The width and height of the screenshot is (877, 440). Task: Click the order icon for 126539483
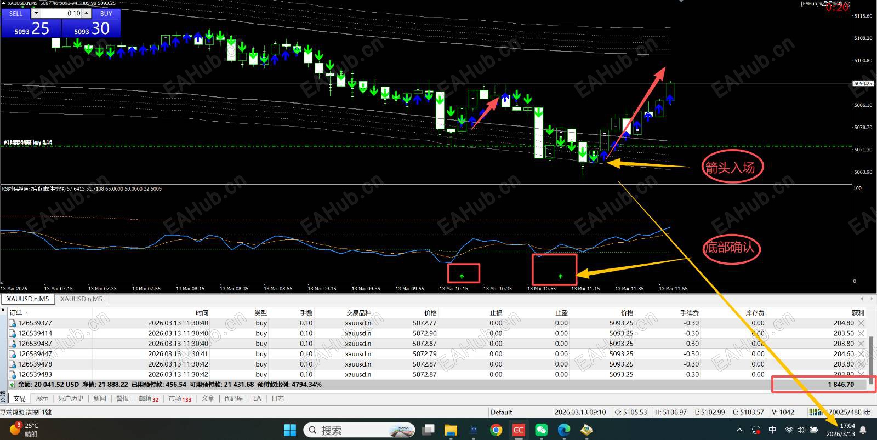pos(13,375)
